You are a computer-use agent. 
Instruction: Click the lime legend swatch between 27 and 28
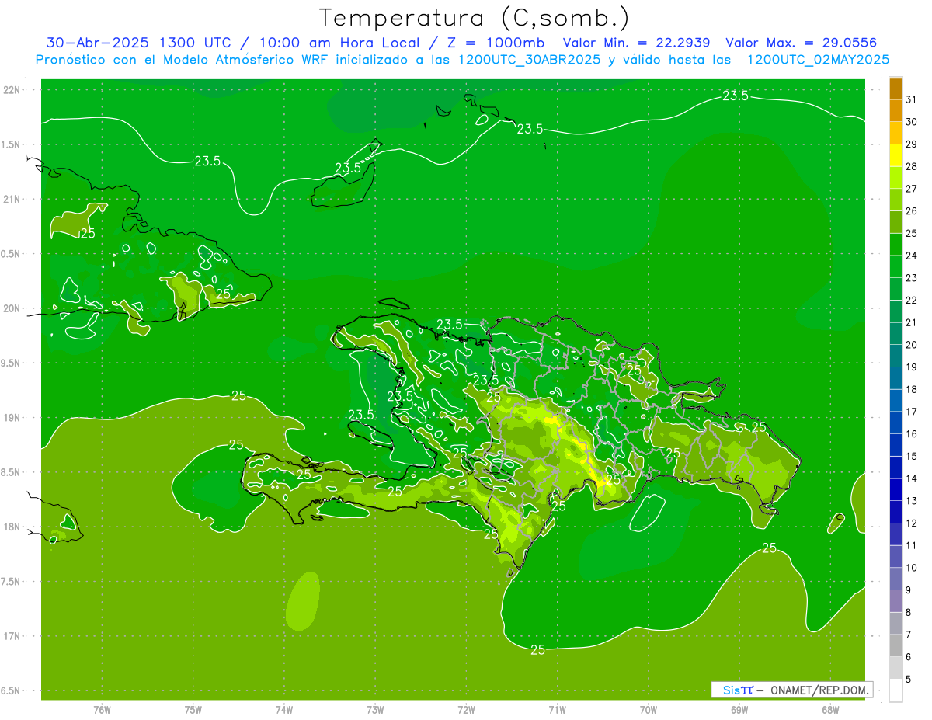[x=895, y=178]
